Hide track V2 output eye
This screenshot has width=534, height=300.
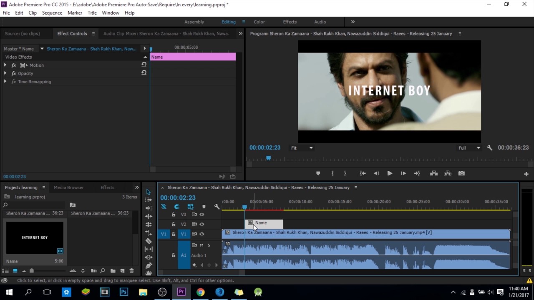(x=202, y=224)
